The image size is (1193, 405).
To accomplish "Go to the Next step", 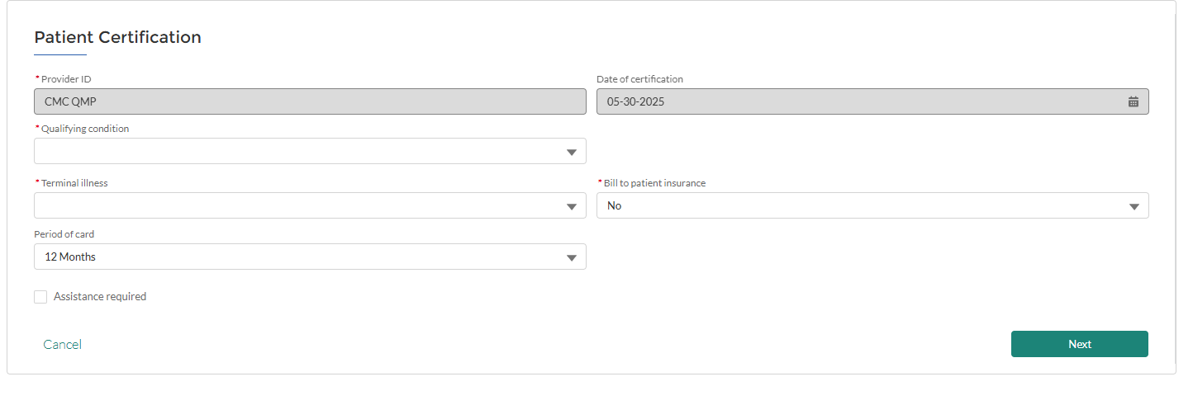I will click(x=1079, y=344).
